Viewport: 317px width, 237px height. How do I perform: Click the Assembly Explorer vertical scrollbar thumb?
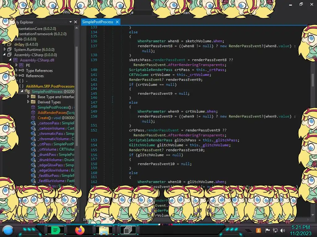[x=77, y=96]
